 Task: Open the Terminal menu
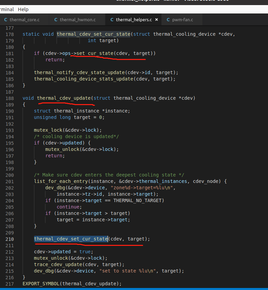[x=7, y=9]
